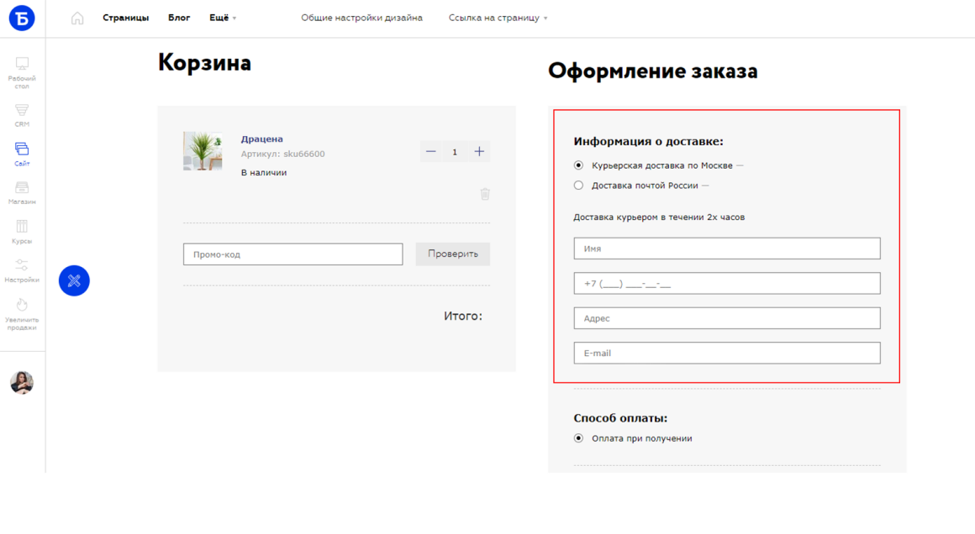This screenshot has width=975, height=534.
Task: Expand the Ещё dropdown menu
Action: [223, 18]
